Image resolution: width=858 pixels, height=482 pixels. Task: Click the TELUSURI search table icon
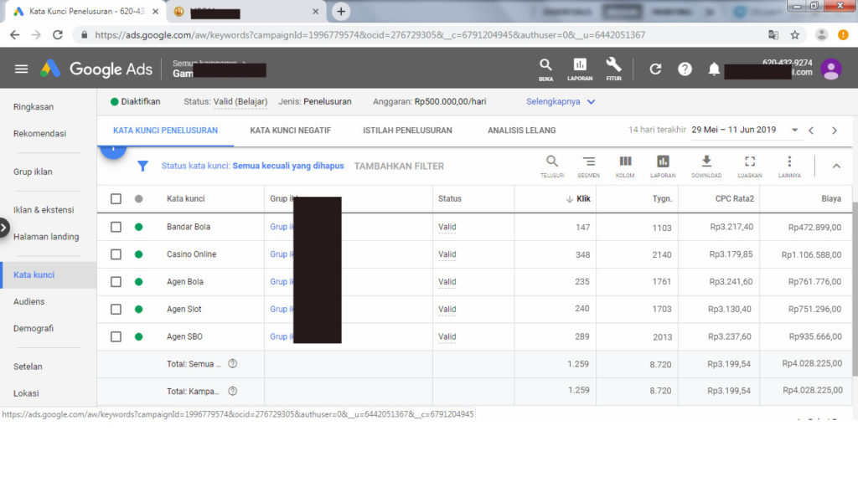551,167
